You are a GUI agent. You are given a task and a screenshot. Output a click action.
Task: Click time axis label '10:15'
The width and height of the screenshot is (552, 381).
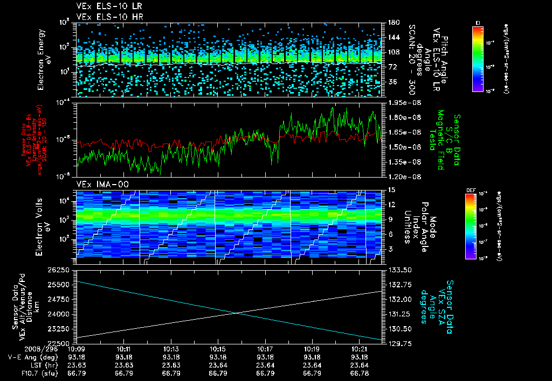218,349
